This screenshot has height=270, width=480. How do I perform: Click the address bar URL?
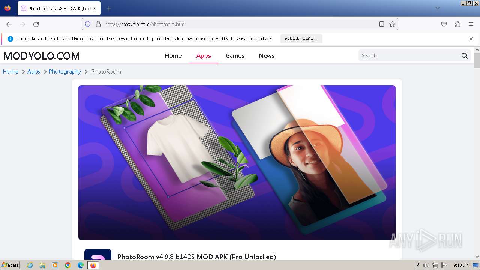coord(240,24)
